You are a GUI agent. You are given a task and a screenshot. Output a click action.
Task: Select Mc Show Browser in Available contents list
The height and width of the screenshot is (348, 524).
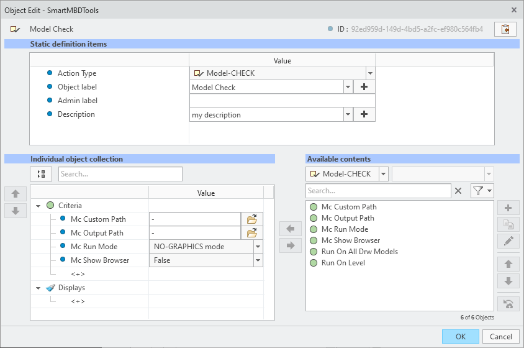pos(351,240)
